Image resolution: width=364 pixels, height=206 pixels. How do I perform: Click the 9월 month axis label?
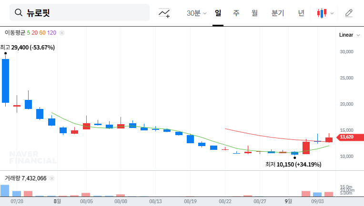click(289, 201)
